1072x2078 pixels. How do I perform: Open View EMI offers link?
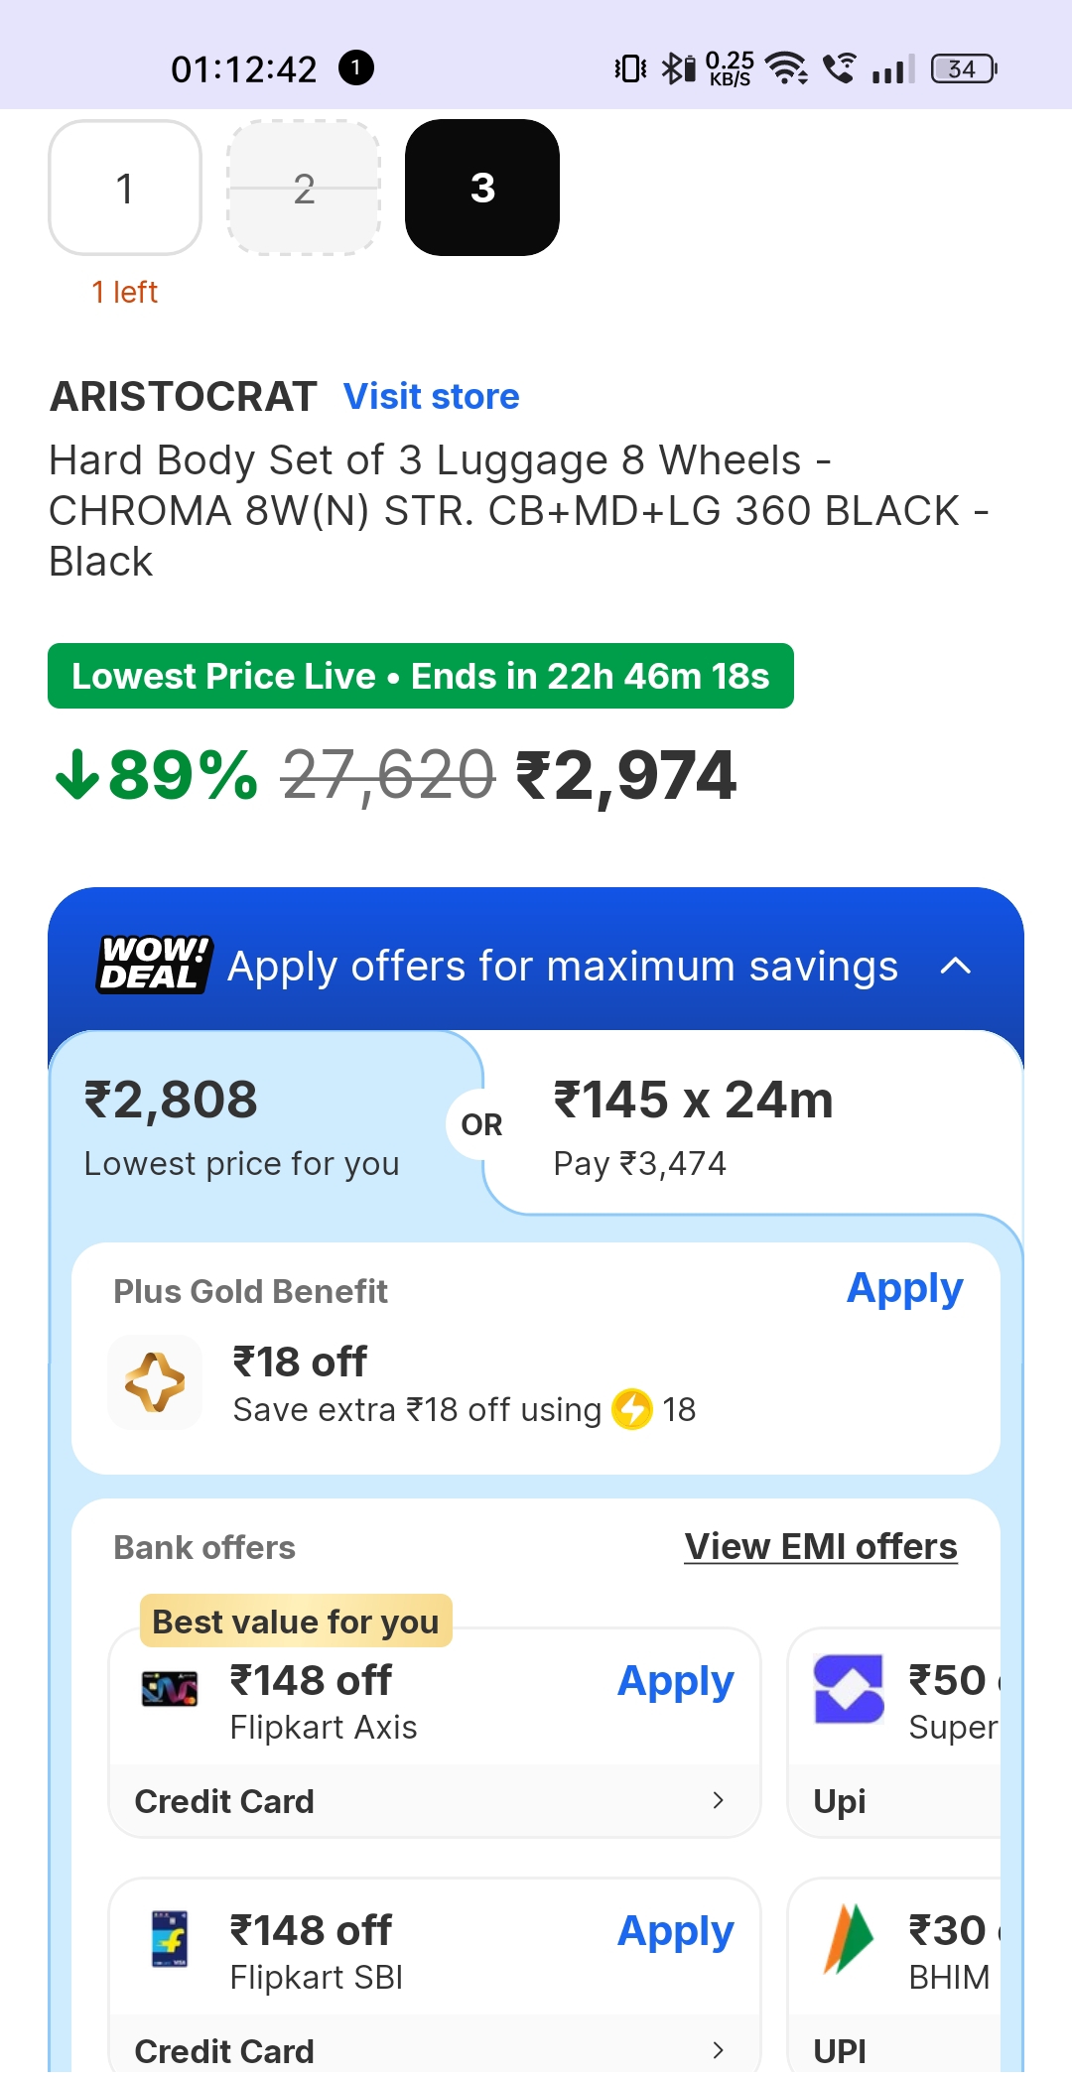click(821, 1546)
